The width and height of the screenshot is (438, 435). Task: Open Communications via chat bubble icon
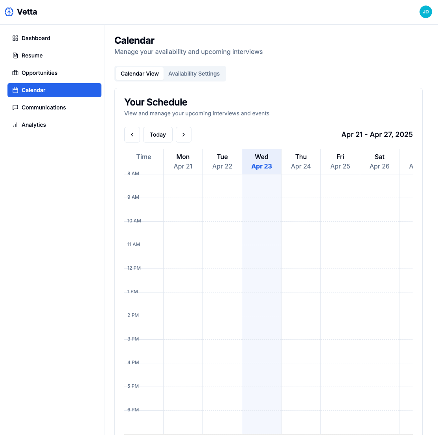[15, 107]
